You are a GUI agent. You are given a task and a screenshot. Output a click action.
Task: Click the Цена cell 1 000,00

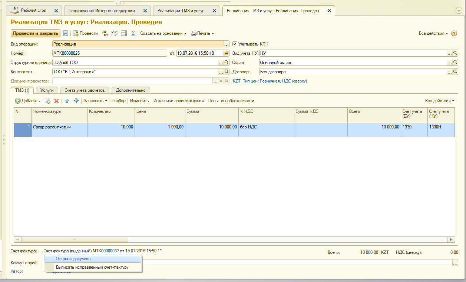tap(160, 130)
